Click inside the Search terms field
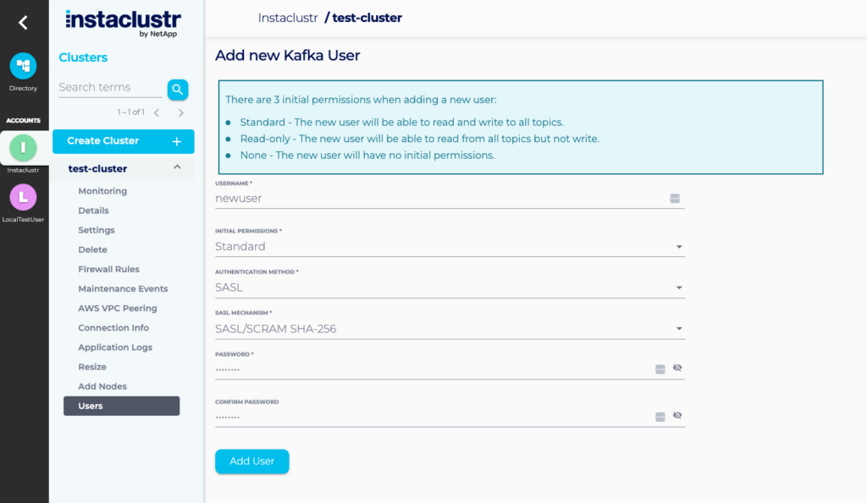Screen dimensions: 867x503 pyautogui.click(x=106, y=87)
